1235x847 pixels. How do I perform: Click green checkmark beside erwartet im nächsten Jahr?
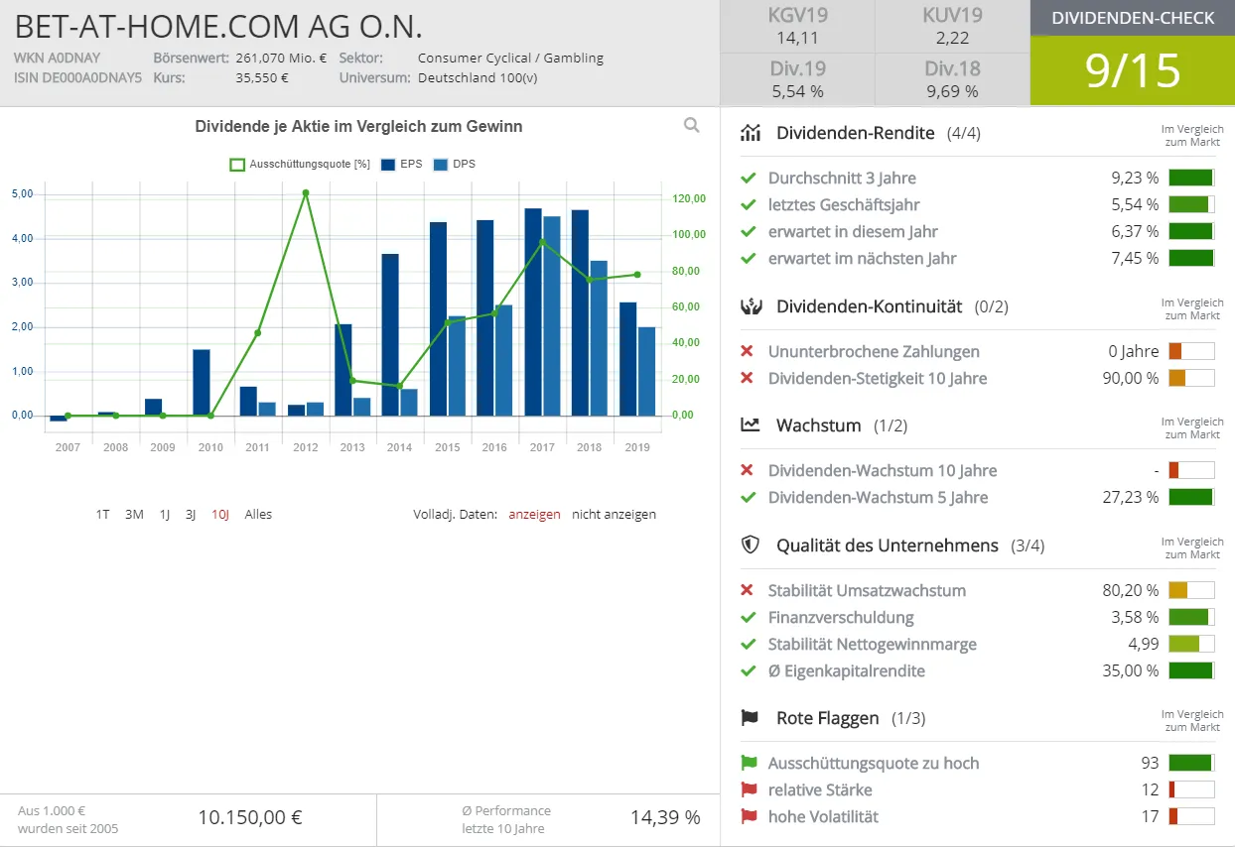coord(749,258)
